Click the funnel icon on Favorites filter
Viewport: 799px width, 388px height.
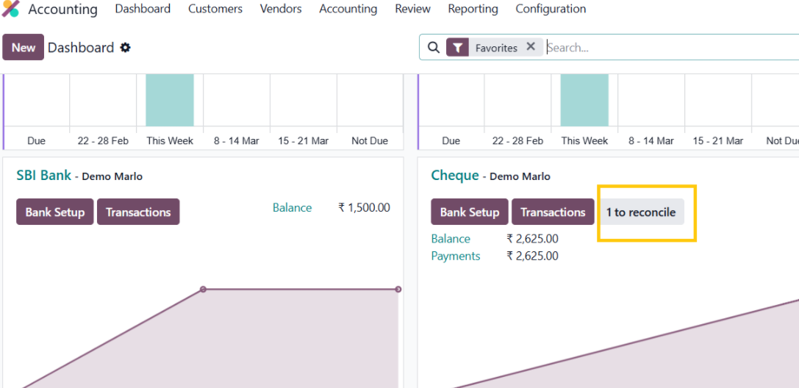(458, 48)
